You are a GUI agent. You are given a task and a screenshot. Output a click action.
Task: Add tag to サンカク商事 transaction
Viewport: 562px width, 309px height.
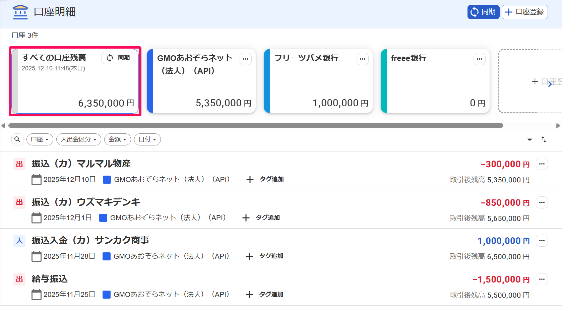(264, 256)
